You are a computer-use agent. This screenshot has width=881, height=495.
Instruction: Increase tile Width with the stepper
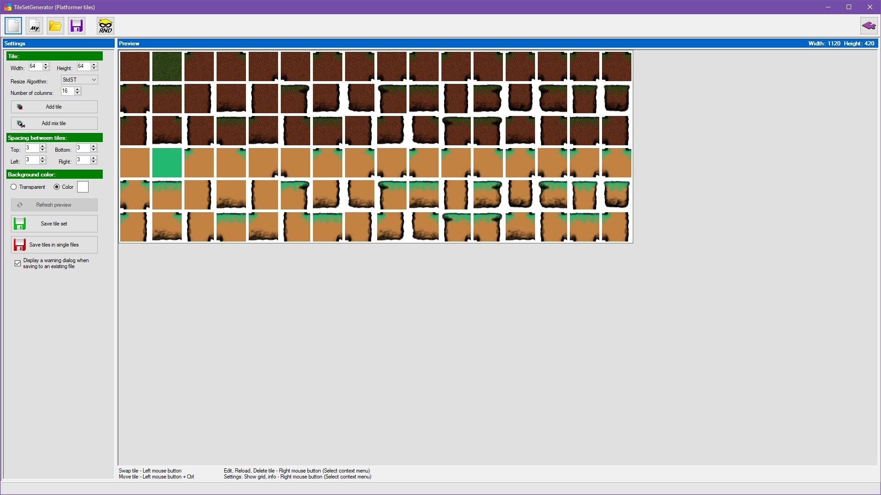(x=45, y=64)
